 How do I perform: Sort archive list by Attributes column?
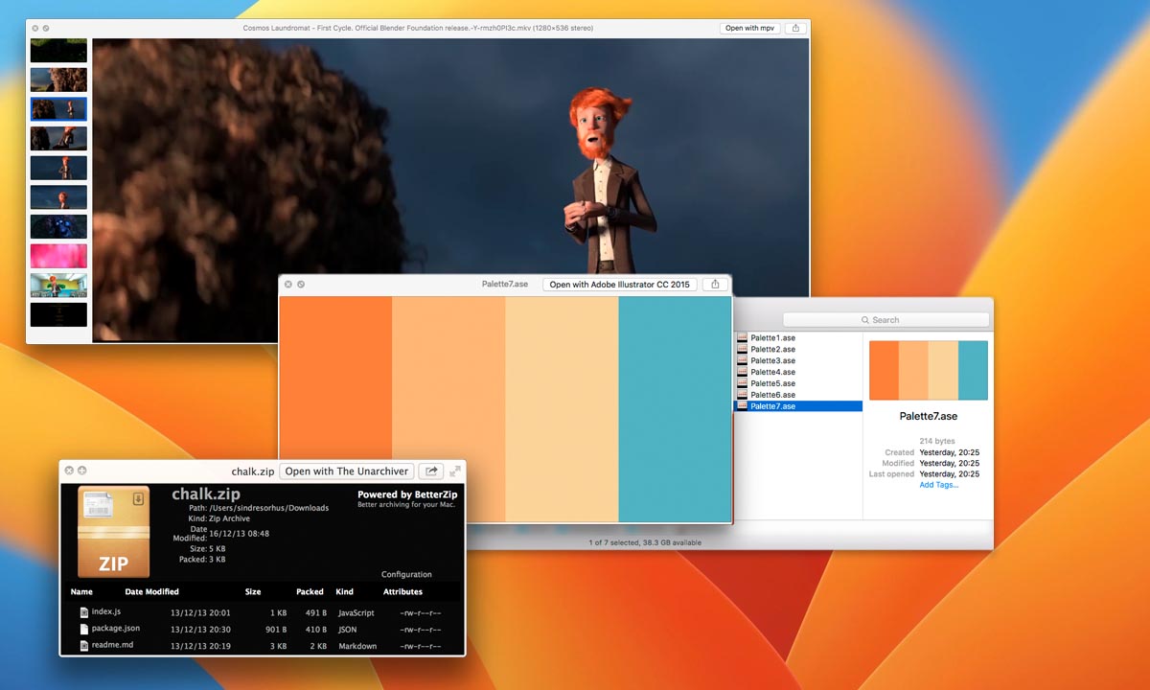pos(403,592)
